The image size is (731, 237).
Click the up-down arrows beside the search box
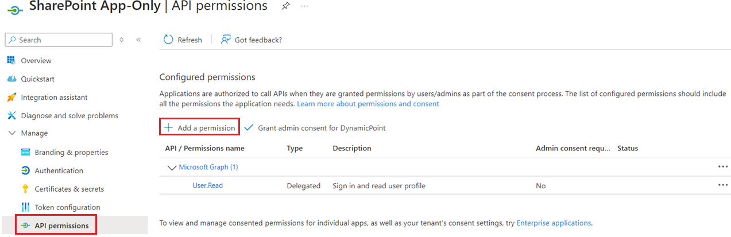(121, 40)
